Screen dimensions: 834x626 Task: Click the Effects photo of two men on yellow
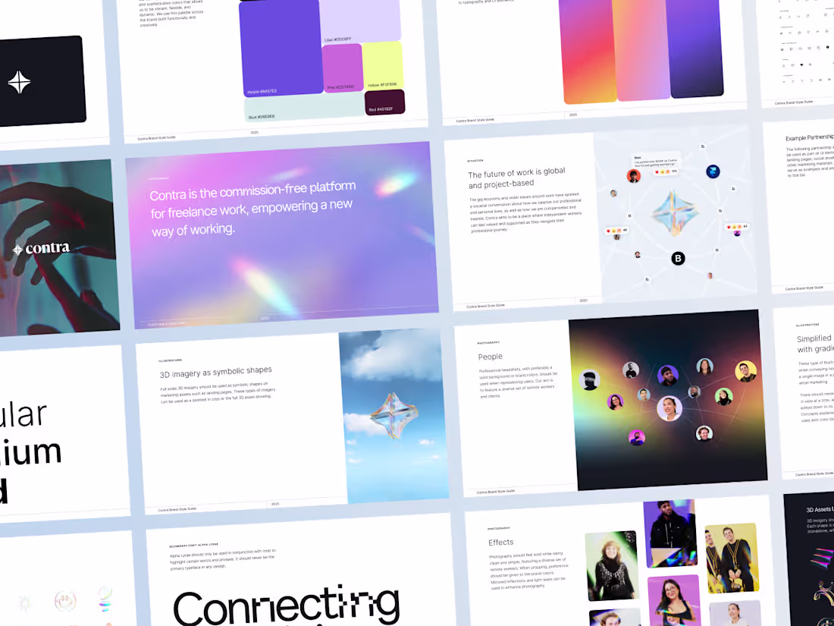(x=732, y=558)
